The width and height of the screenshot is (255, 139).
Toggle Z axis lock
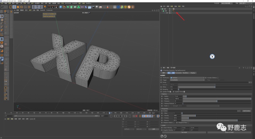coord(41,7)
